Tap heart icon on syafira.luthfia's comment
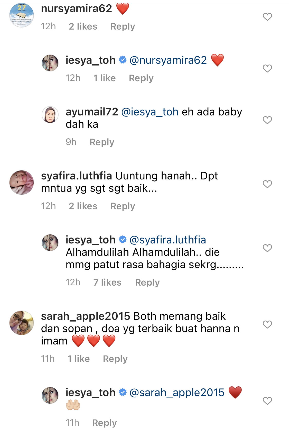 [267, 184]
